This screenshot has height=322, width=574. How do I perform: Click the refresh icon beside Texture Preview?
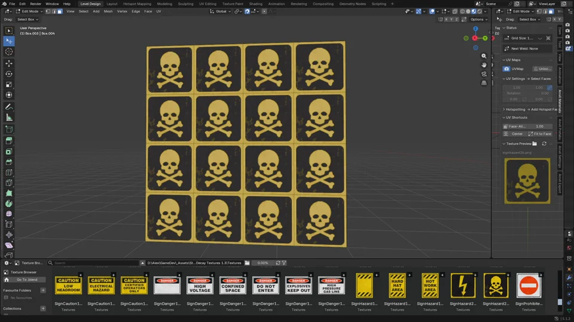544,144
